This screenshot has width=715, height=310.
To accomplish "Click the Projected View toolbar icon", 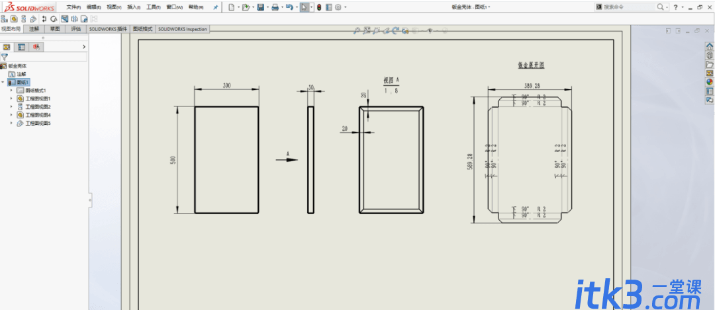I will click(x=24, y=19).
